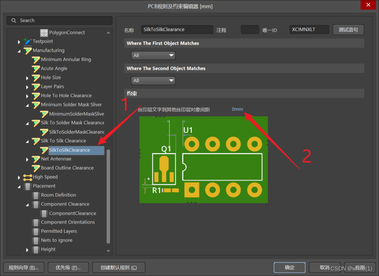Click the Acute Angle rule icon
Image resolution: width=379 pixels, height=276 pixels.
tap(36, 69)
